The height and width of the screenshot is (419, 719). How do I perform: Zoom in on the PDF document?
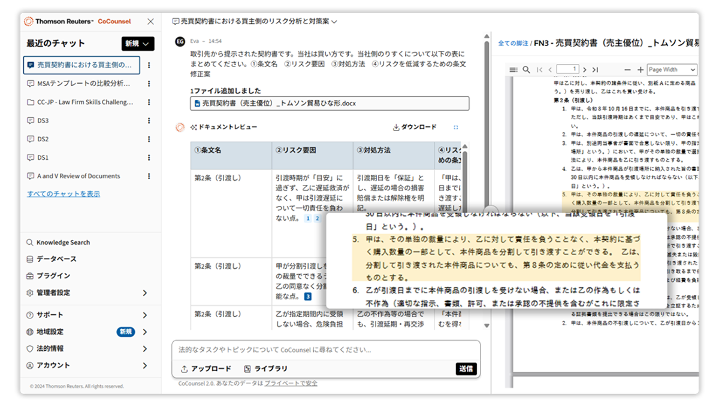coord(640,69)
